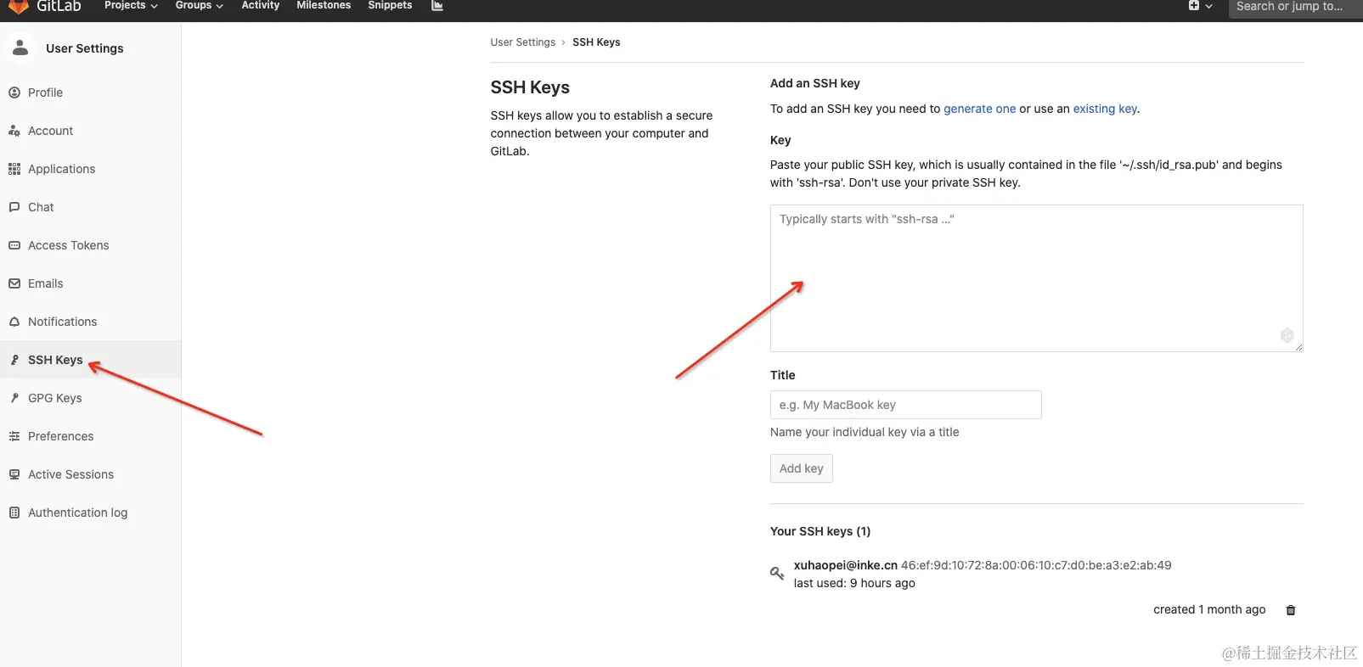Open Snippets in the top navbar
The height and width of the screenshot is (667, 1363).
[x=390, y=6]
